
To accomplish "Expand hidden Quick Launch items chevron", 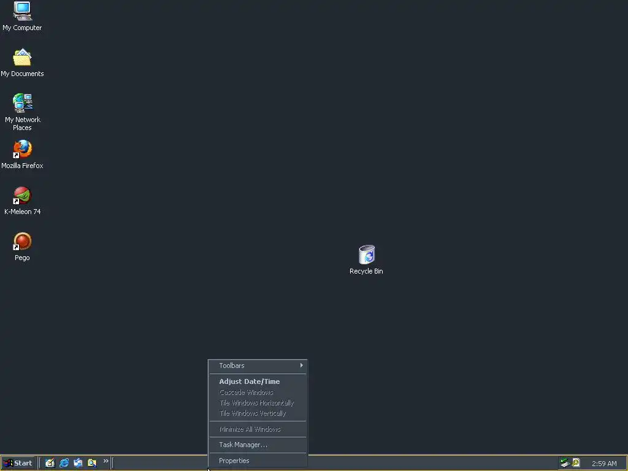I will click(x=105, y=461).
